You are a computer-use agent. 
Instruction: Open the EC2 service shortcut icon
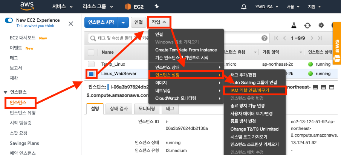coord(128,7)
